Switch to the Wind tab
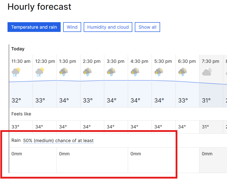Viewport: 227px width, 179px height. 72,27
